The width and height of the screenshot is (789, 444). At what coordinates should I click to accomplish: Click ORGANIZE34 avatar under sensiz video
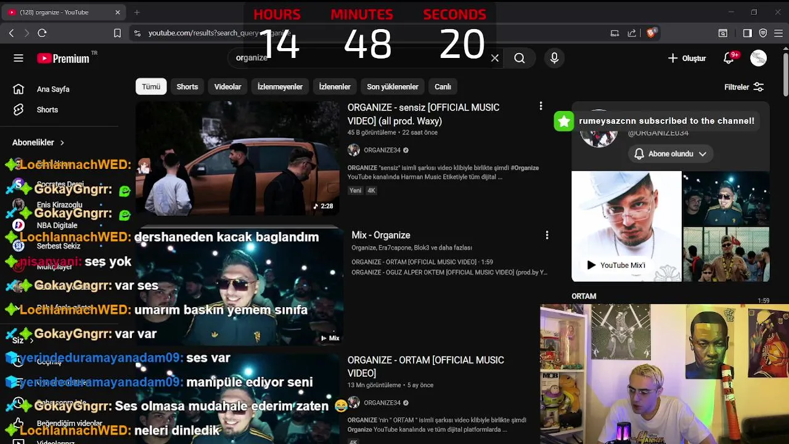click(x=353, y=150)
